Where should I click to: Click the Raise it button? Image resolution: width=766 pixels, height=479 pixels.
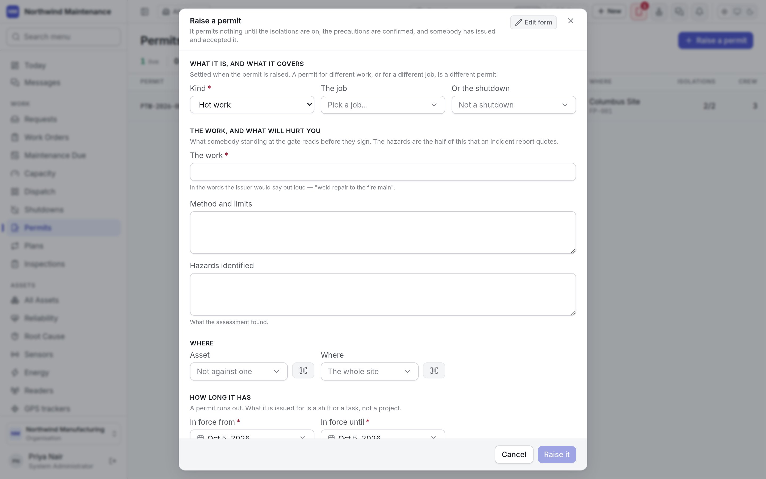click(556, 454)
